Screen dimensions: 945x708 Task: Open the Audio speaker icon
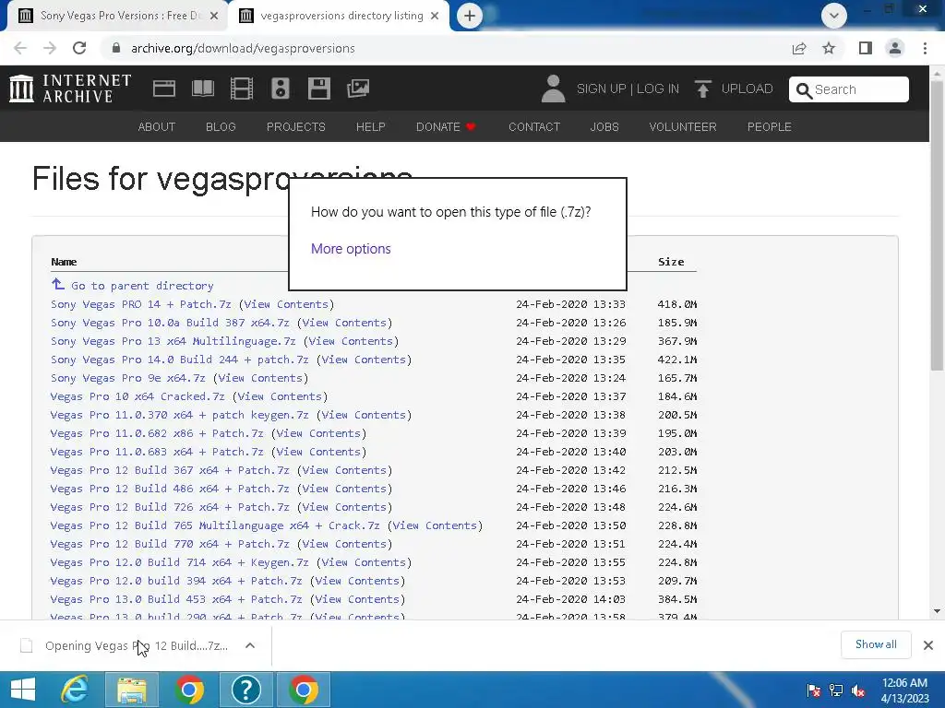[281, 88]
